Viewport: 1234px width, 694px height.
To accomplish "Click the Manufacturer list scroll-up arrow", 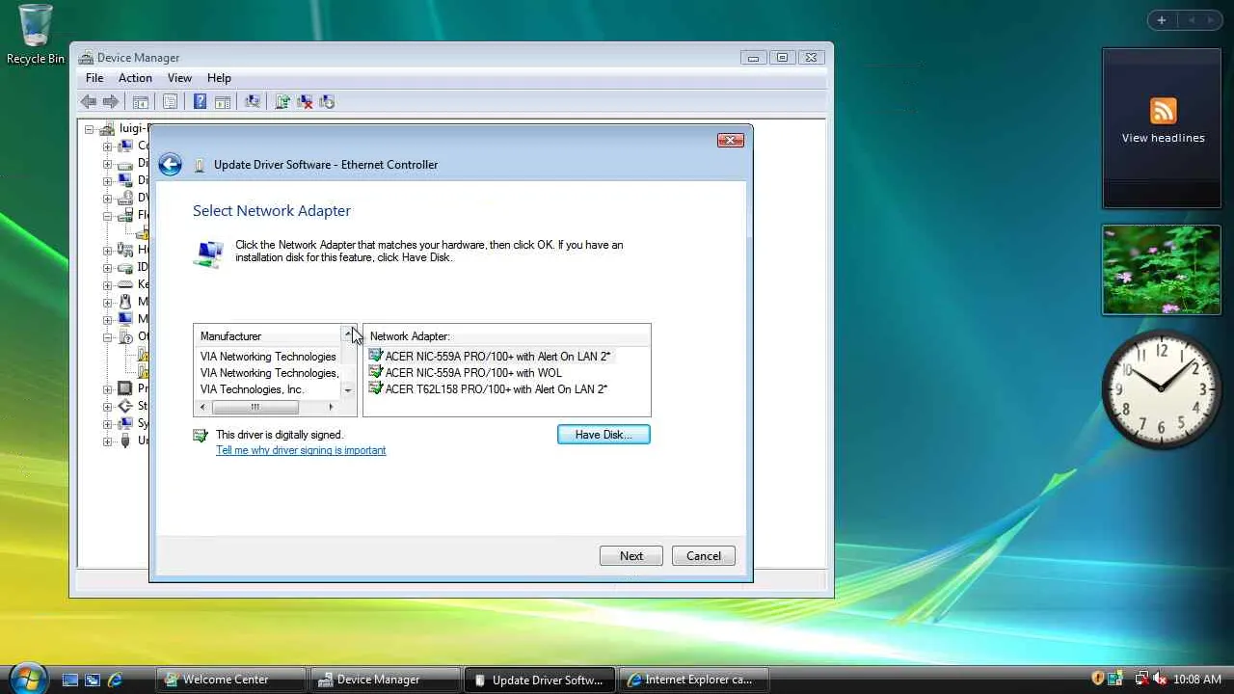I will click(x=348, y=334).
